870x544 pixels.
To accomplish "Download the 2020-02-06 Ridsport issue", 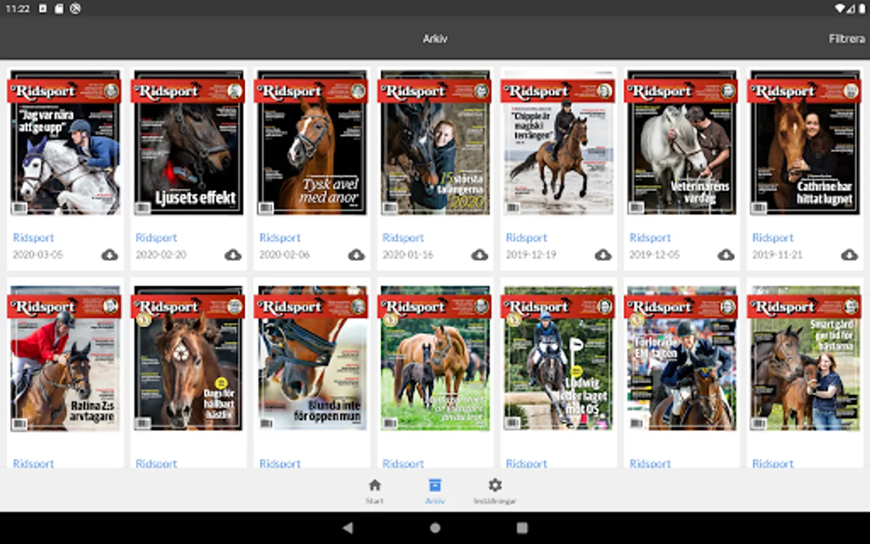I will (x=356, y=255).
